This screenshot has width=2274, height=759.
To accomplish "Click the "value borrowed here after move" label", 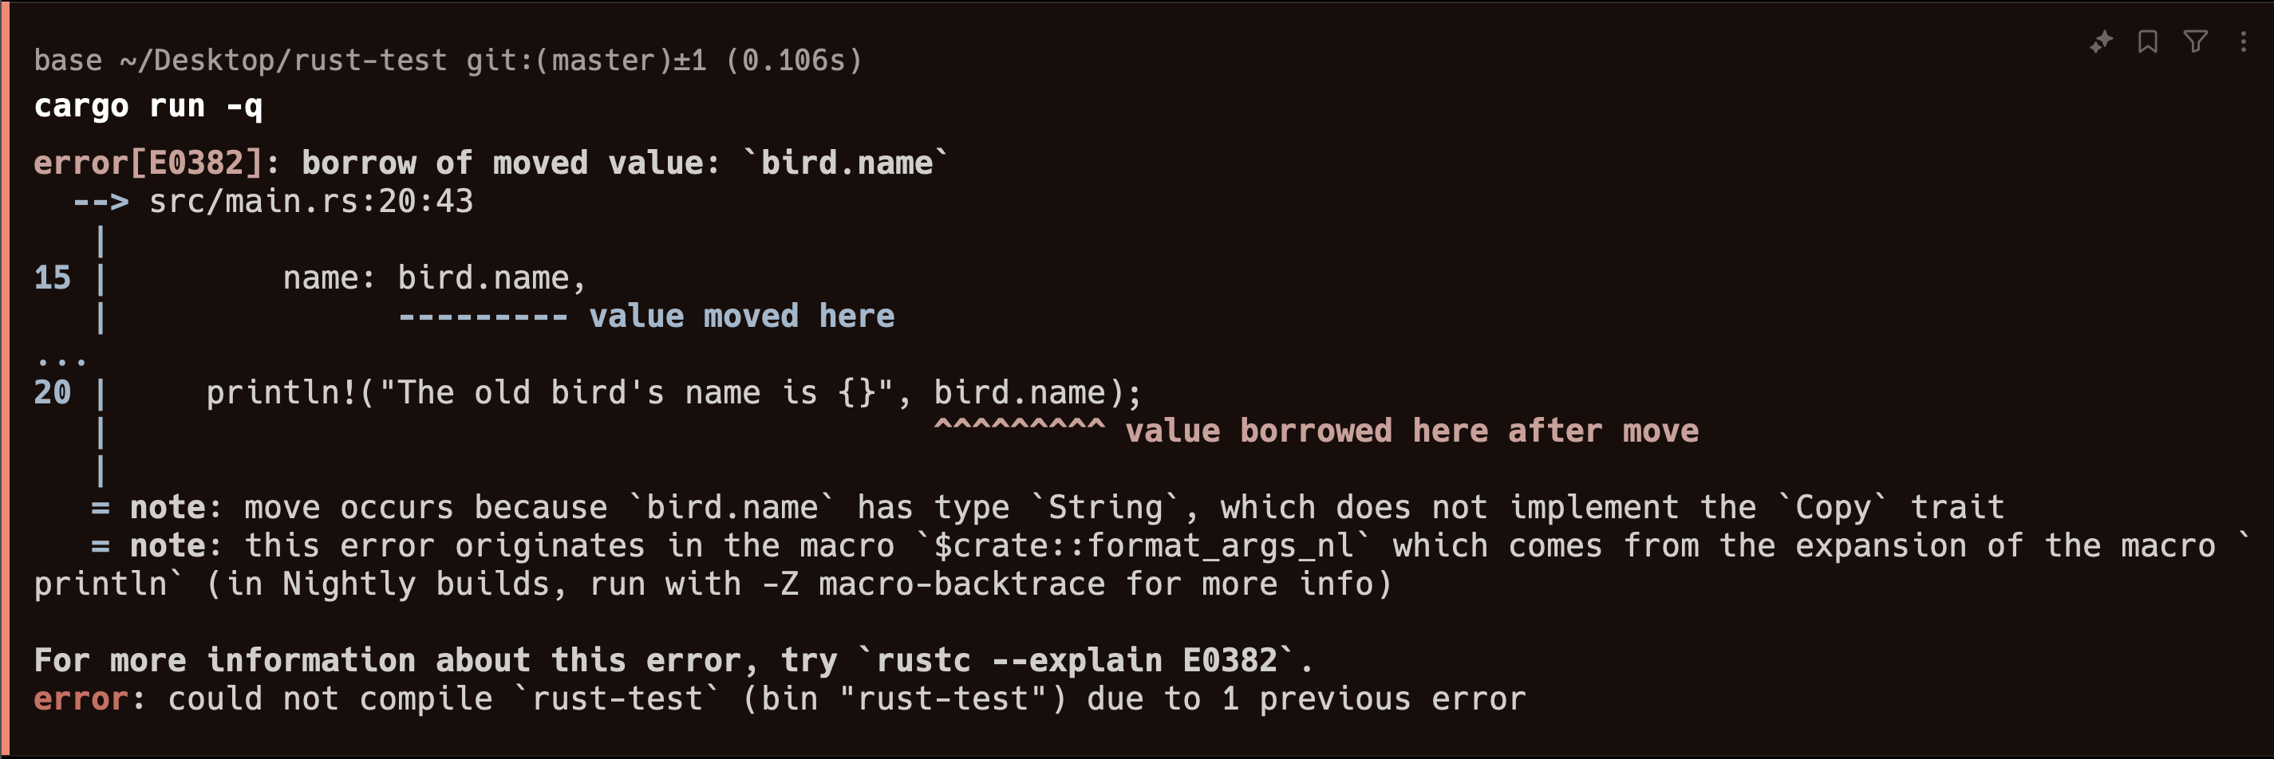I will coord(1411,431).
